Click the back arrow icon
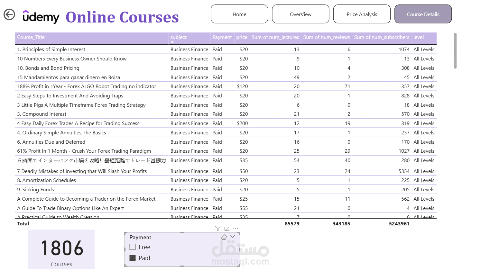 [9, 14]
